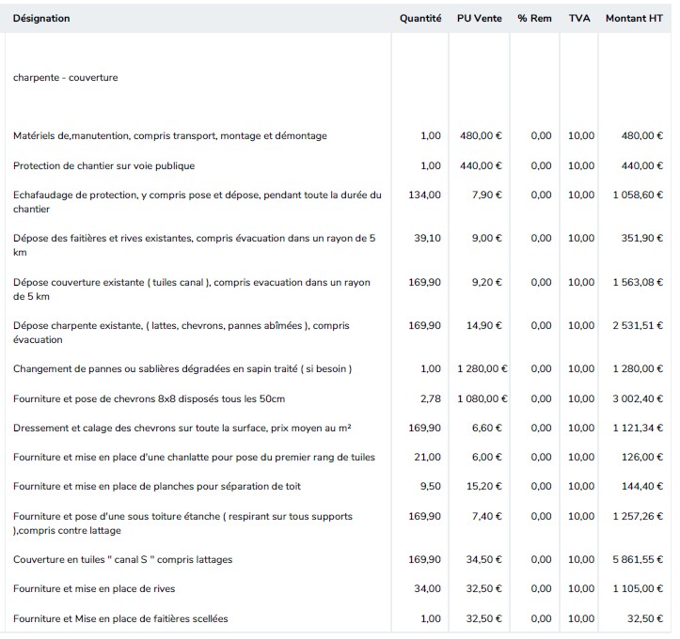Click the quantity 2,78 for chevrons 8x8

click(x=429, y=399)
